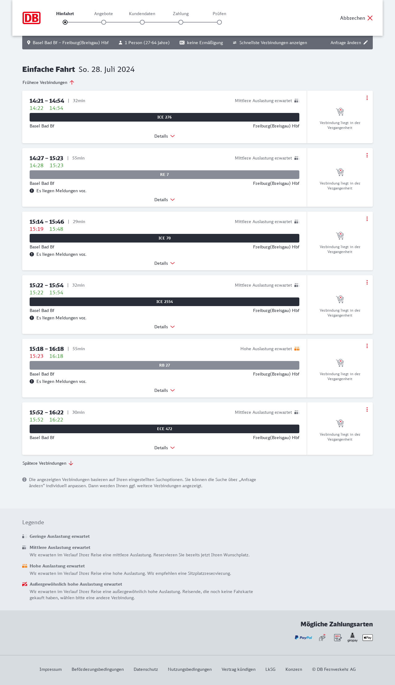Expand Details for RB 27 connection
395x685 pixels.
point(164,390)
